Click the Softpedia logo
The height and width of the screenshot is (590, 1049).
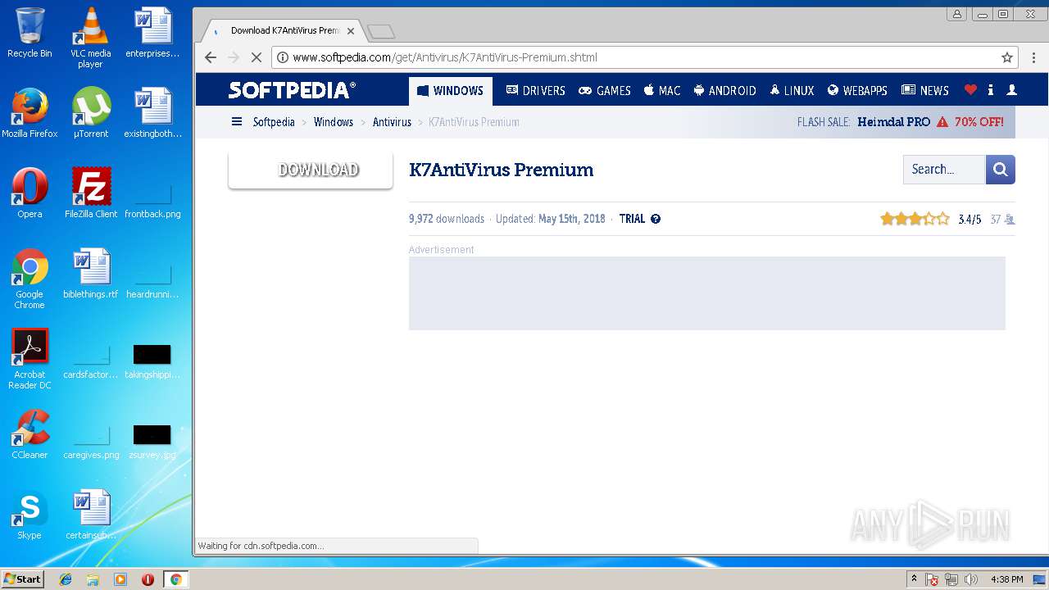293,90
